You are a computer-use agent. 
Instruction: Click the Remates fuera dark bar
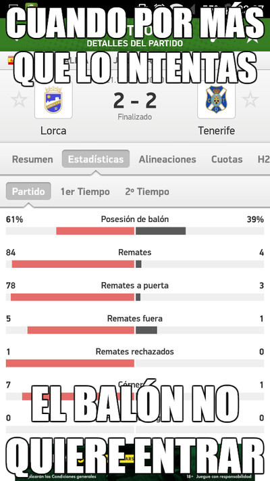[x=146, y=330]
